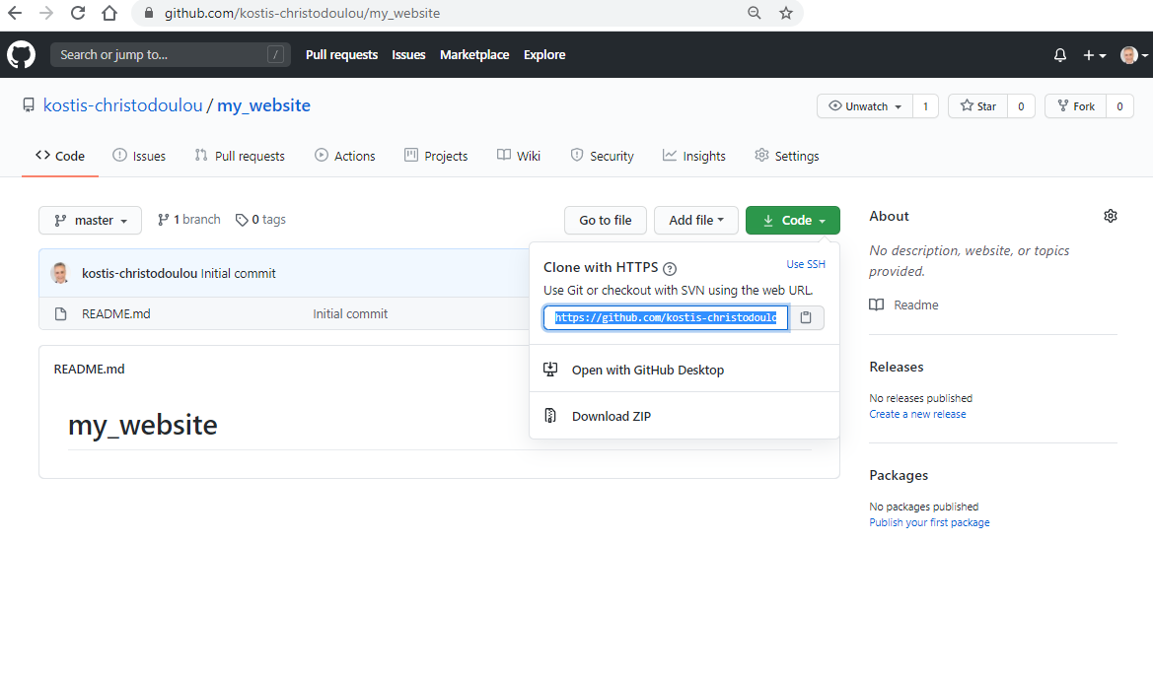Open the Settings tab
Screen dimensions: 1153x677
point(786,156)
